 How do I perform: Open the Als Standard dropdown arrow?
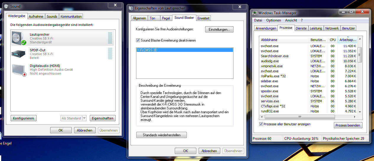(84, 118)
